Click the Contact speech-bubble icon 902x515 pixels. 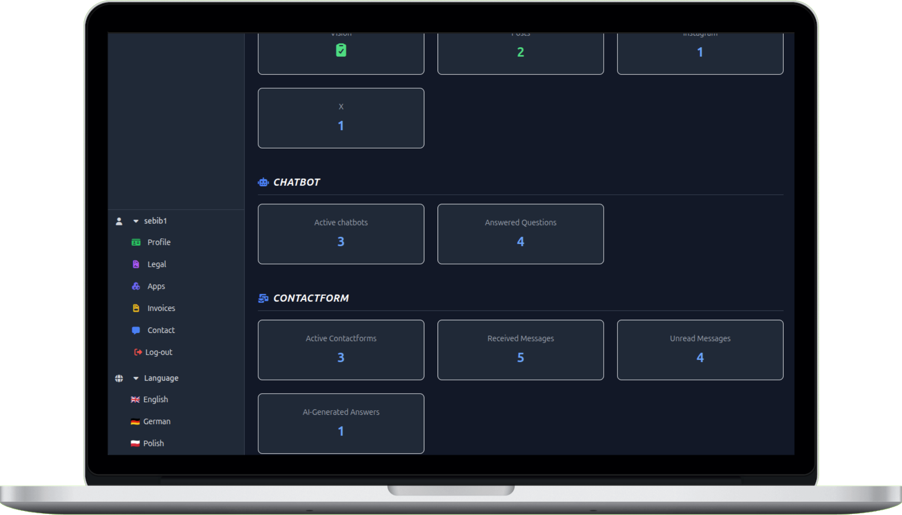pyautogui.click(x=137, y=330)
